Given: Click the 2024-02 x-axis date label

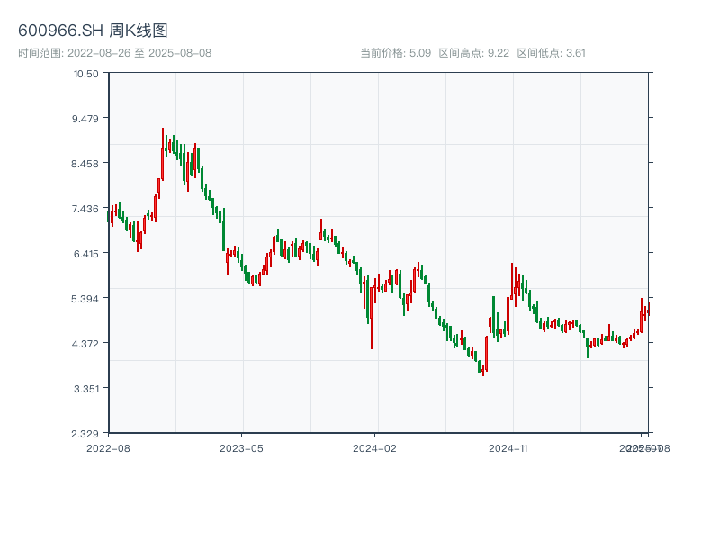Looking at the screenshot, I should point(375,447).
